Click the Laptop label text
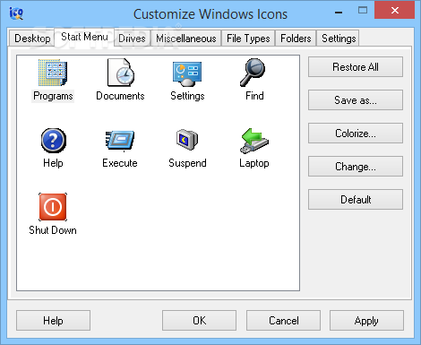421x345 pixels. point(254,163)
